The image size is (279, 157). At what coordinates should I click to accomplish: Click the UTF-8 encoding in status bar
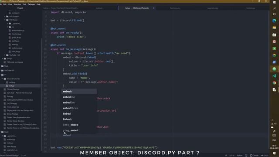(x=232, y=156)
